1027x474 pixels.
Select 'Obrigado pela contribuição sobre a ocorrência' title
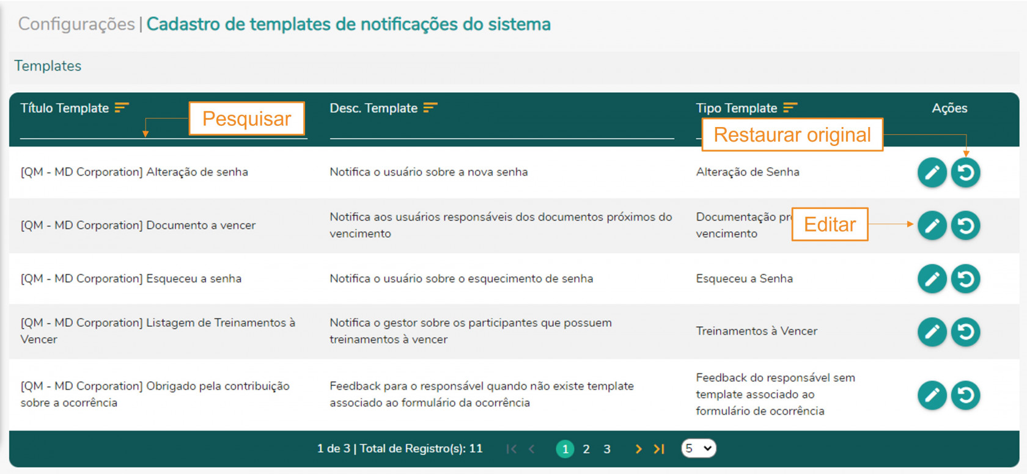155,395
